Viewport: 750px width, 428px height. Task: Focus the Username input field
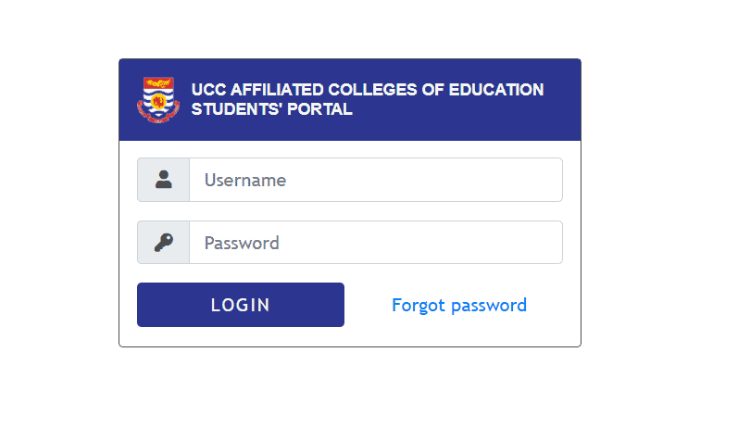click(x=375, y=180)
